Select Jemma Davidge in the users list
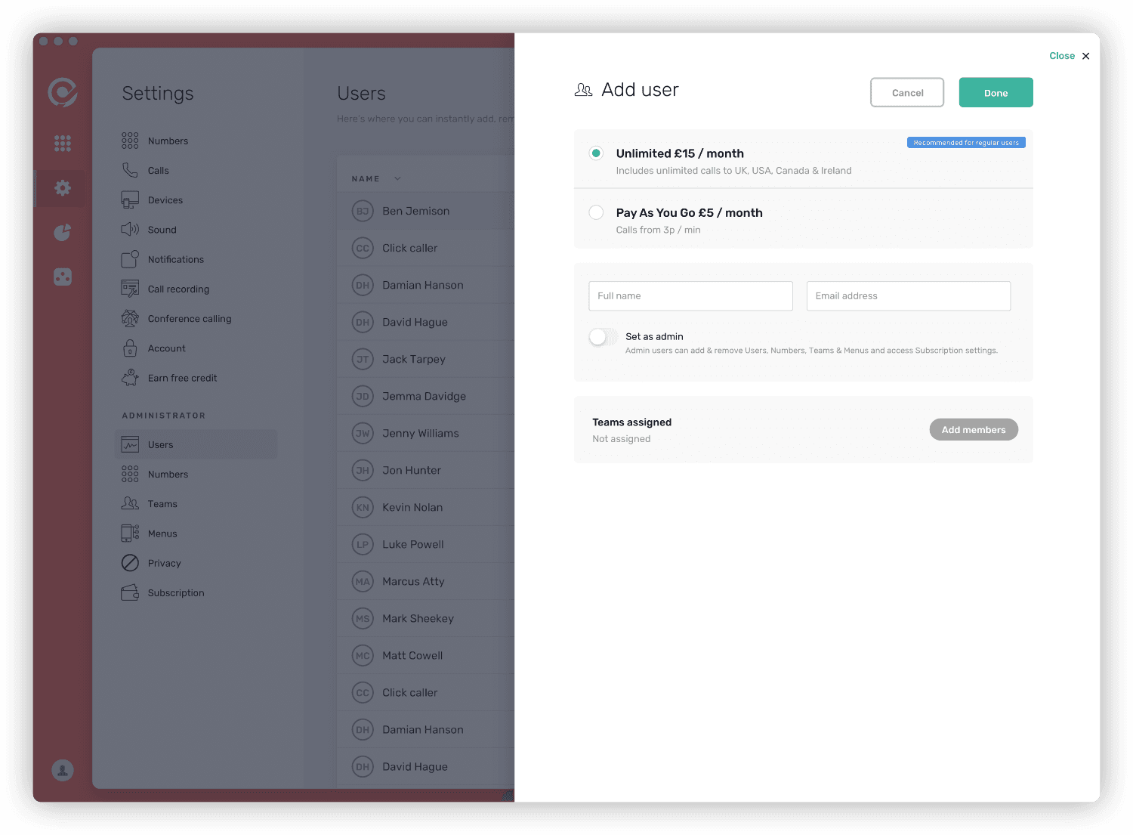This screenshot has height=835, width=1133. 426,396
